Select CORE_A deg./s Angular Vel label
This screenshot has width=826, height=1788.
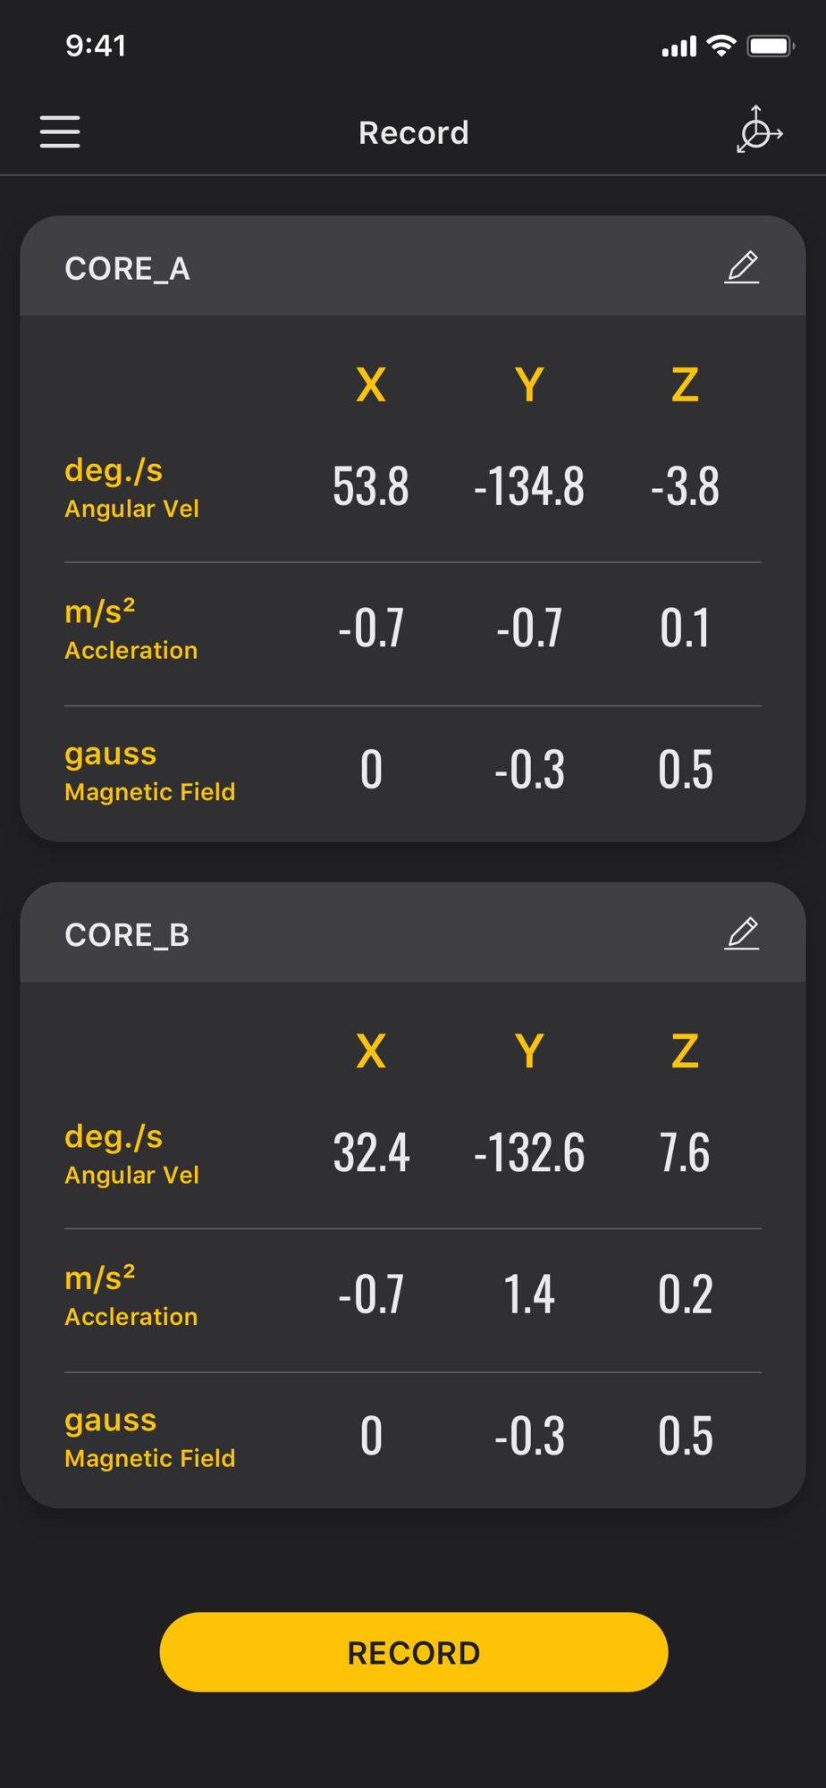(x=132, y=487)
